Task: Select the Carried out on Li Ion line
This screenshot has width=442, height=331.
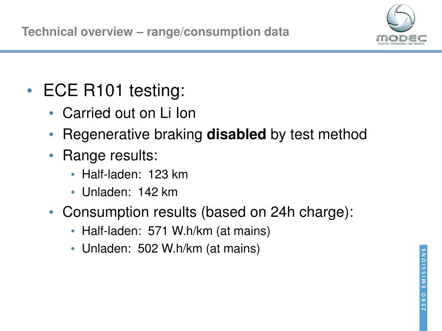Action: coord(129,113)
